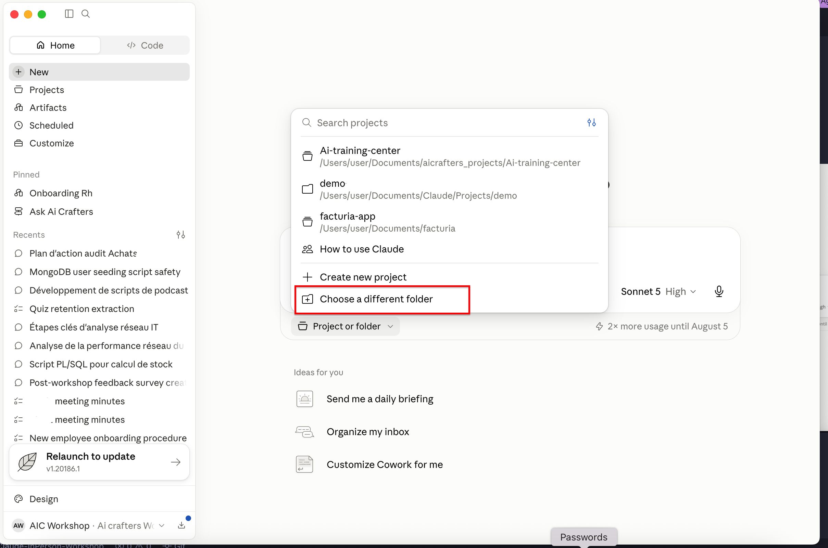This screenshot has width=828, height=548.
Task: Click the demo folder icon
Action: tap(308, 189)
